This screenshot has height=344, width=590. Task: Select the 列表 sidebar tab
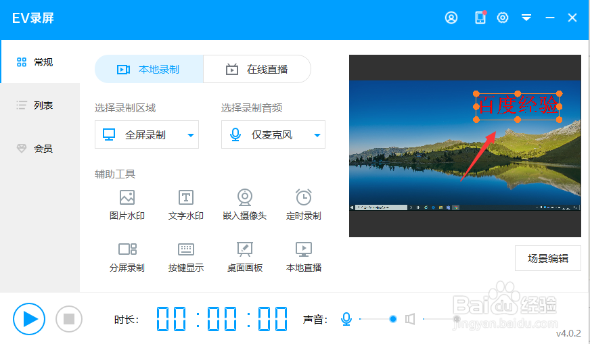point(41,105)
